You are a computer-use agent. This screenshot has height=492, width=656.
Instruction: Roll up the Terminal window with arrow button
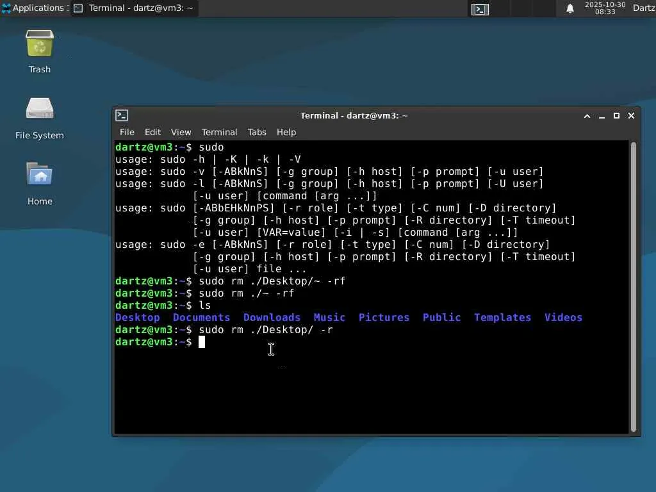(x=587, y=116)
